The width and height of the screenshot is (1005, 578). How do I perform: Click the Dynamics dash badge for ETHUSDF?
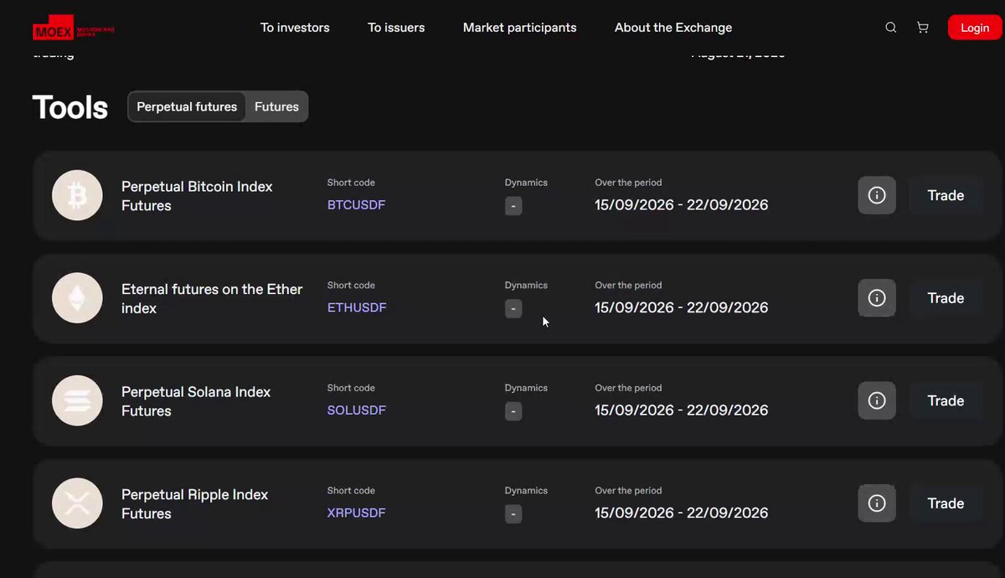pyautogui.click(x=513, y=308)
